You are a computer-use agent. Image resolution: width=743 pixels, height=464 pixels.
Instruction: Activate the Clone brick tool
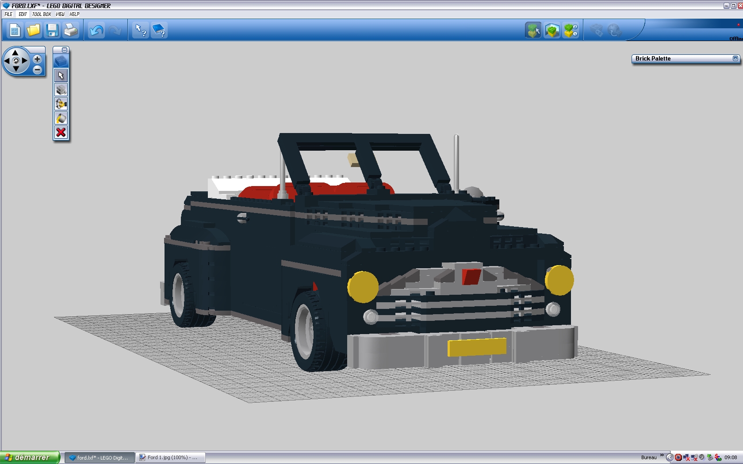(x=61, y=90)
